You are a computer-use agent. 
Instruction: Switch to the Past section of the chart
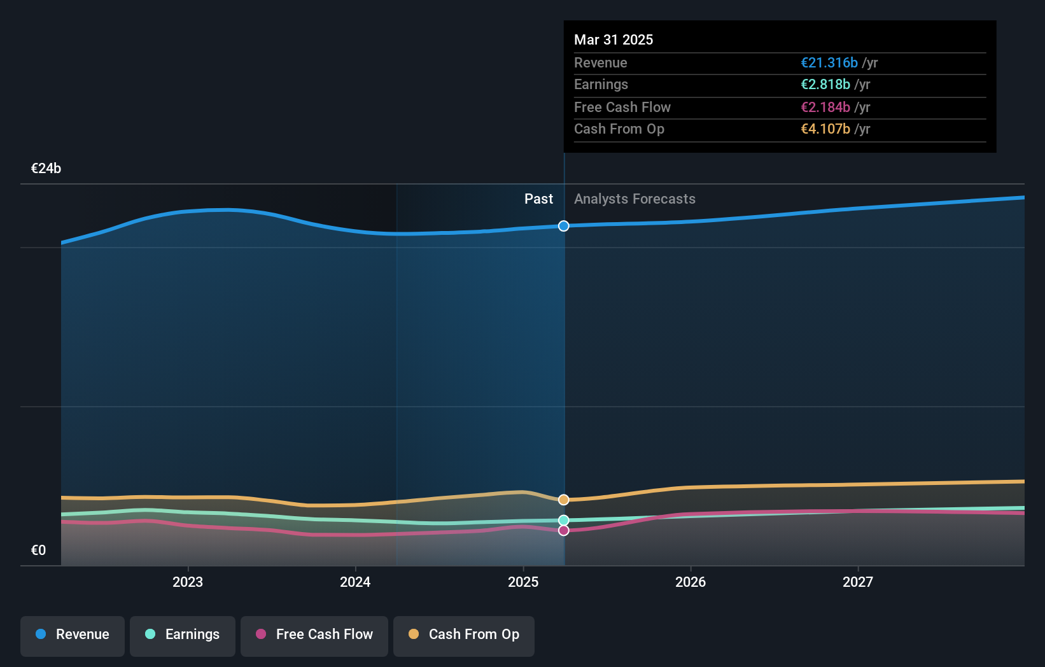(x=539, y=199)
